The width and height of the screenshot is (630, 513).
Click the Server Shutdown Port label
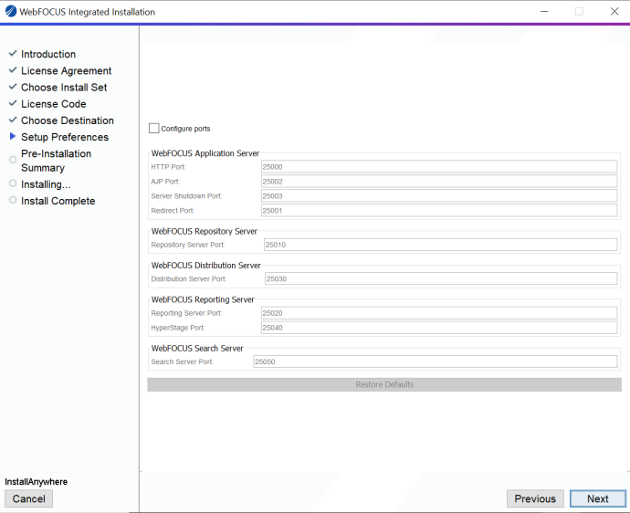point(186,196)
